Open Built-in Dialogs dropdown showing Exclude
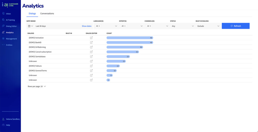 pos(208,26)
